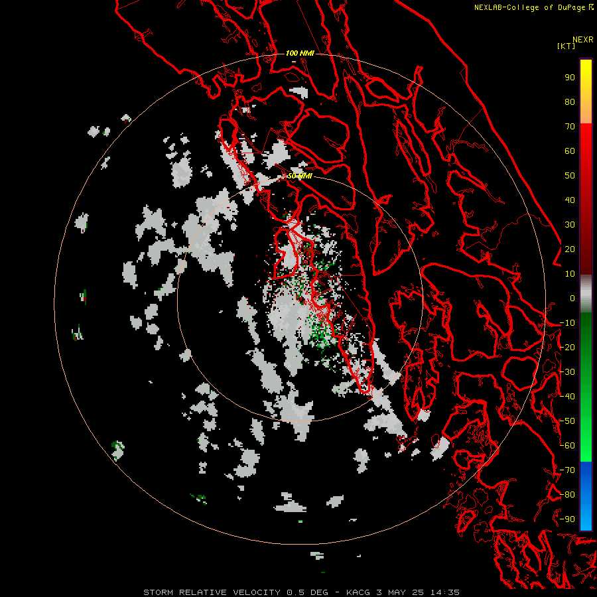Click the -60 value on the velocity scale
The image size is (597, 597).
pos(567,446)
